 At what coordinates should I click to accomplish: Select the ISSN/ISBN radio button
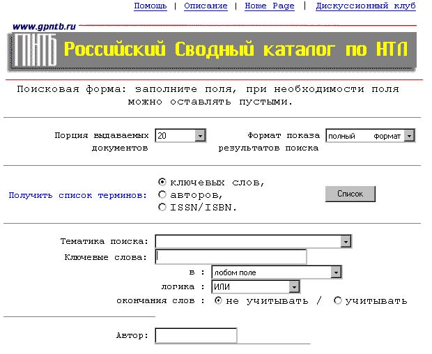pyautogui.click(x=162, y=207)
